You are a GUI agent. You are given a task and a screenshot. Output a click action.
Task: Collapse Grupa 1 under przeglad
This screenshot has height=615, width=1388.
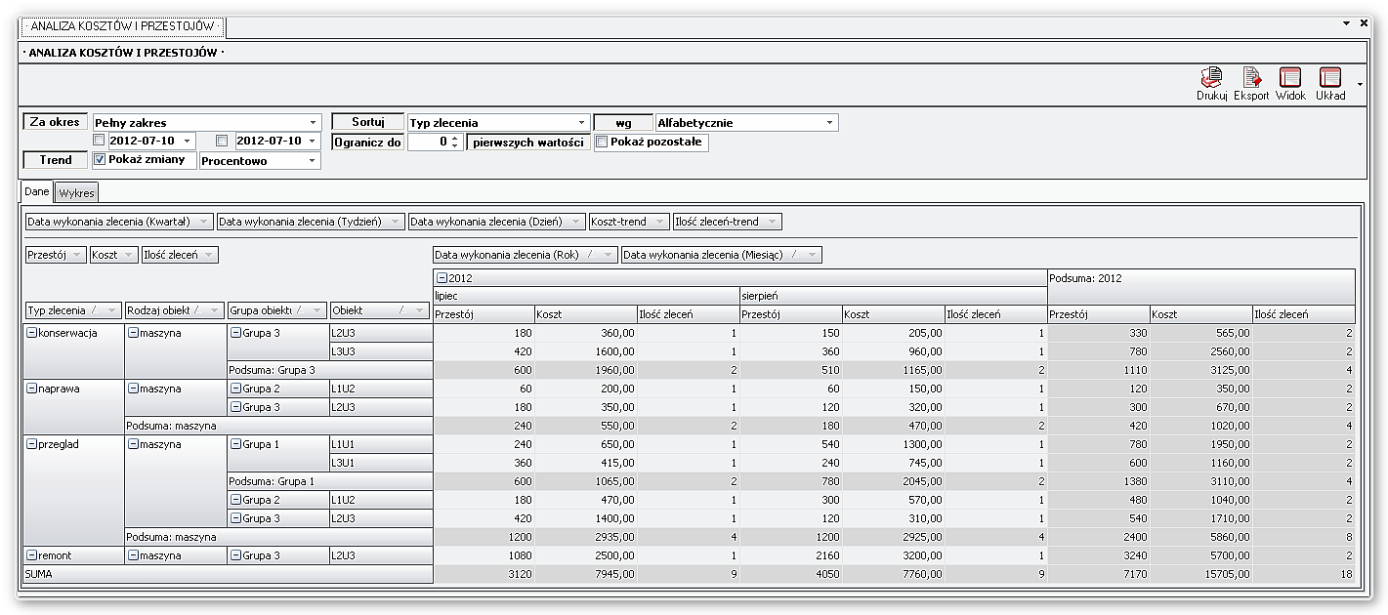point(235,444)
